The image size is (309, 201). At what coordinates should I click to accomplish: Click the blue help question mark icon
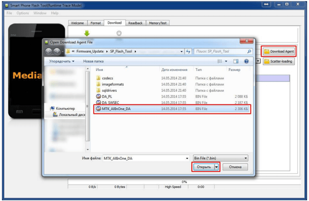tap(246, 61)
